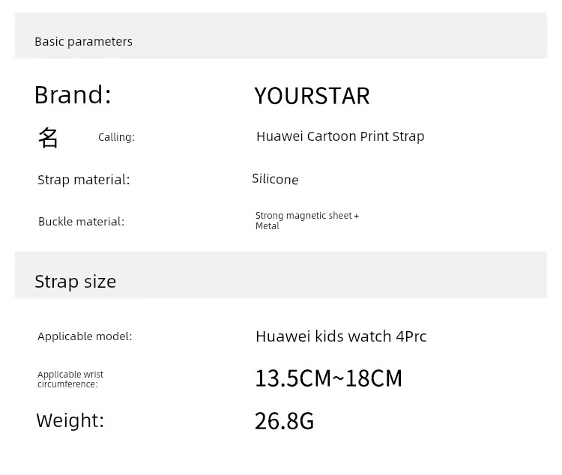Click the Calling: label
Viewport: 562px width, 475px height.
(116, 137)
